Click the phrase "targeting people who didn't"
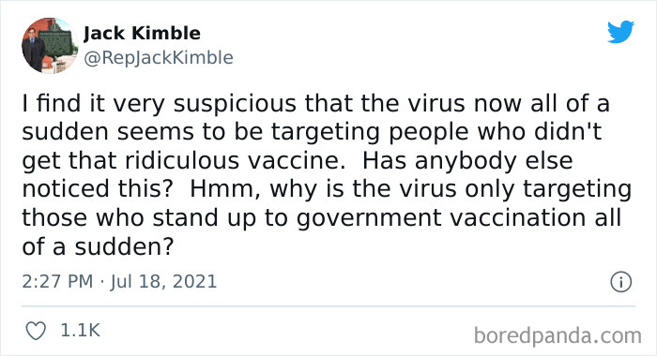Image resolution: width=657 pixels, height=356 pixels. coord(436,133)
